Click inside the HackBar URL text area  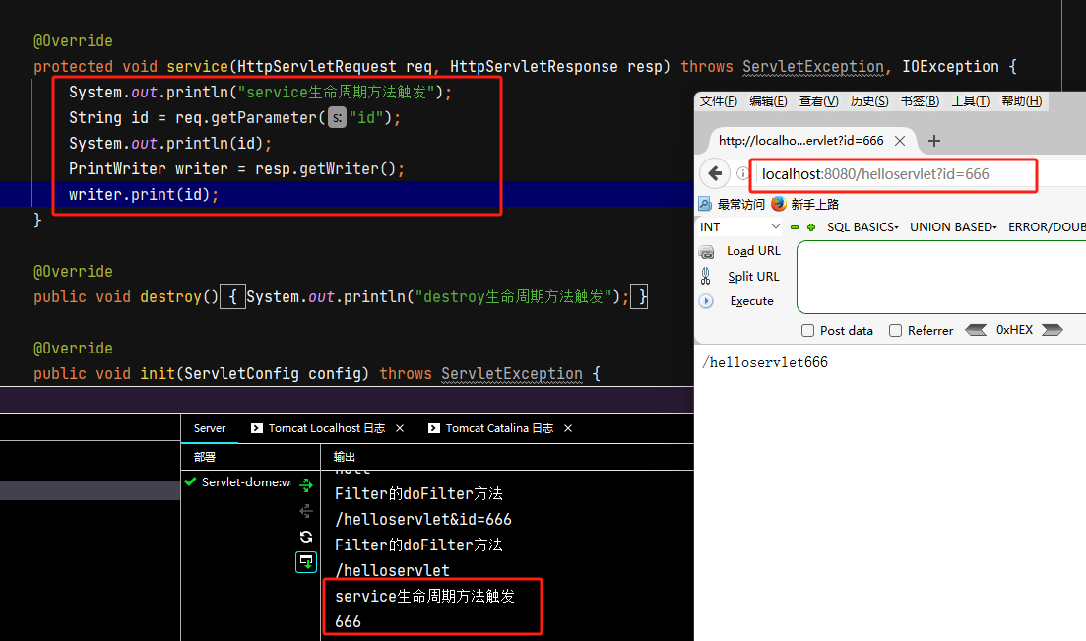[x=942, y=278]
